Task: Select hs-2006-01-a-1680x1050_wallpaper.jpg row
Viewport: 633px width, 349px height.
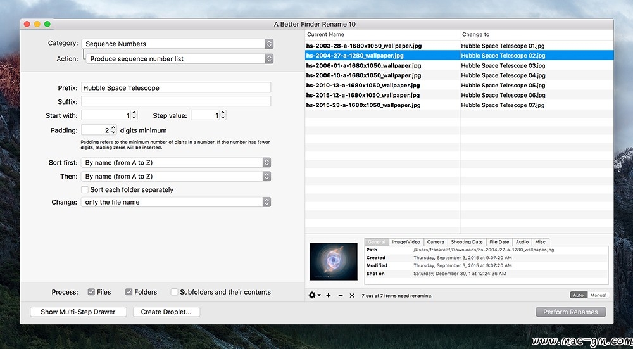Action: point(459,65)
